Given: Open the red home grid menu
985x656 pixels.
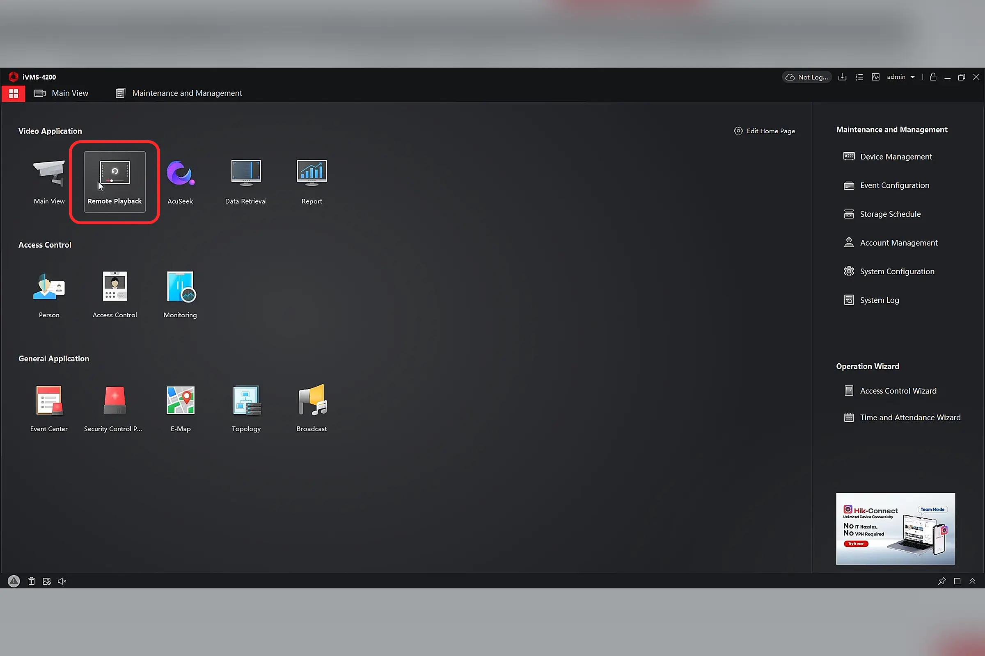Looking at the screenshot, I should (14, 93).
